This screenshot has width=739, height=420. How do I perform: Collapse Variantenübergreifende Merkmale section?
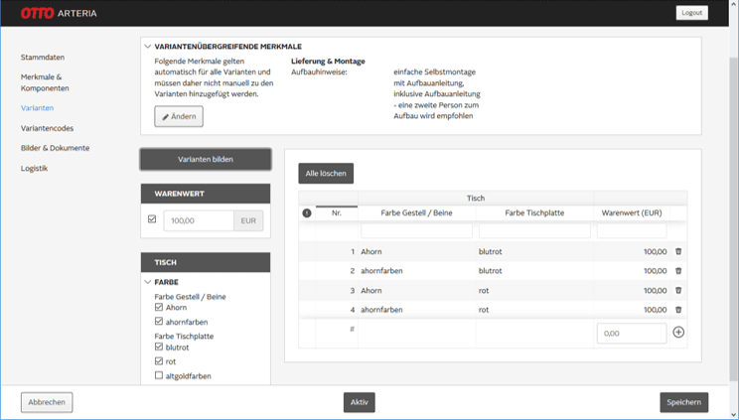148,47
